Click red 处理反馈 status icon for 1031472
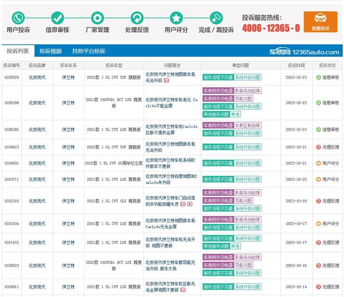The image size is (344, 297). (x=318, y=243)
